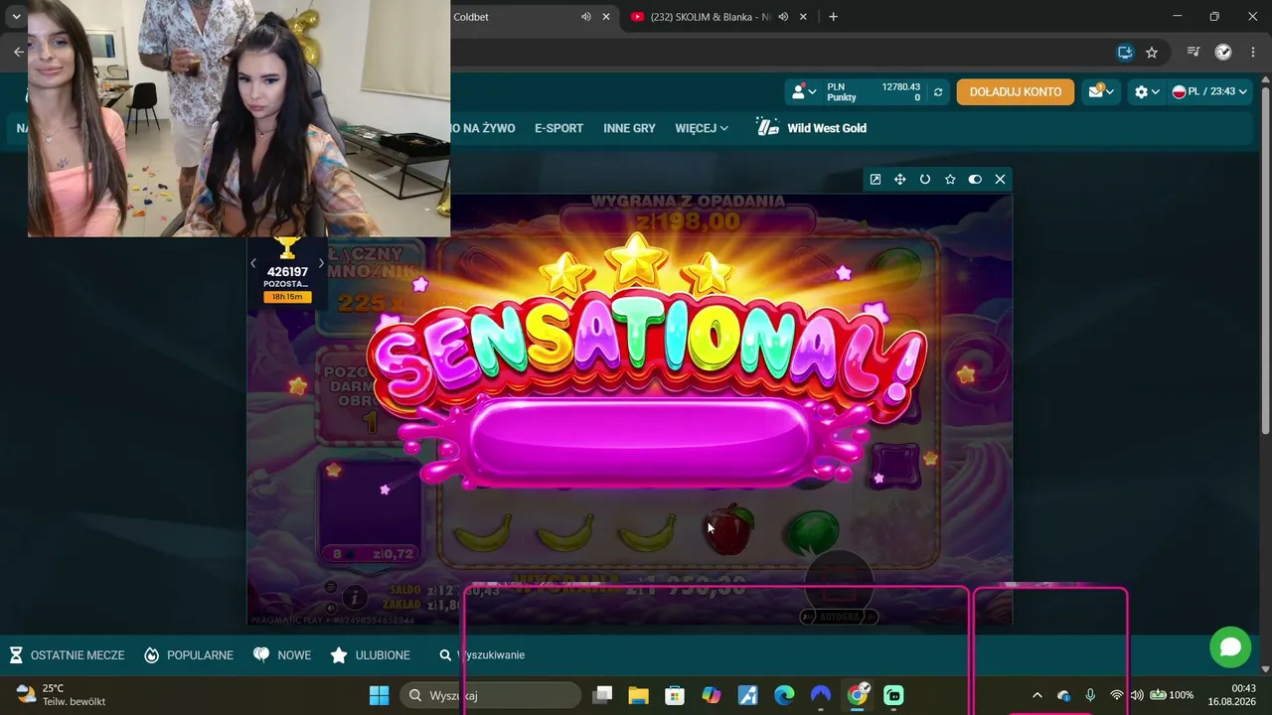Close the Coldbet browser tab
Viewport: 1272px width, 715px height.
pos(606,17)
